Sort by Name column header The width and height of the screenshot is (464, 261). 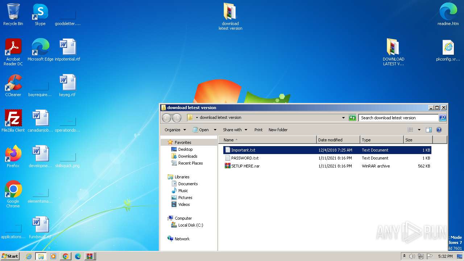(x=267, y=140)
